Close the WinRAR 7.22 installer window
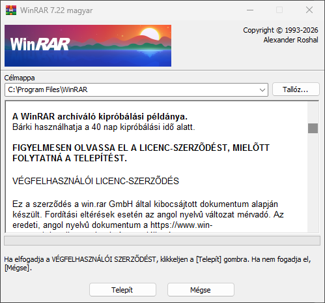The image size is (325, 303). 309,10
